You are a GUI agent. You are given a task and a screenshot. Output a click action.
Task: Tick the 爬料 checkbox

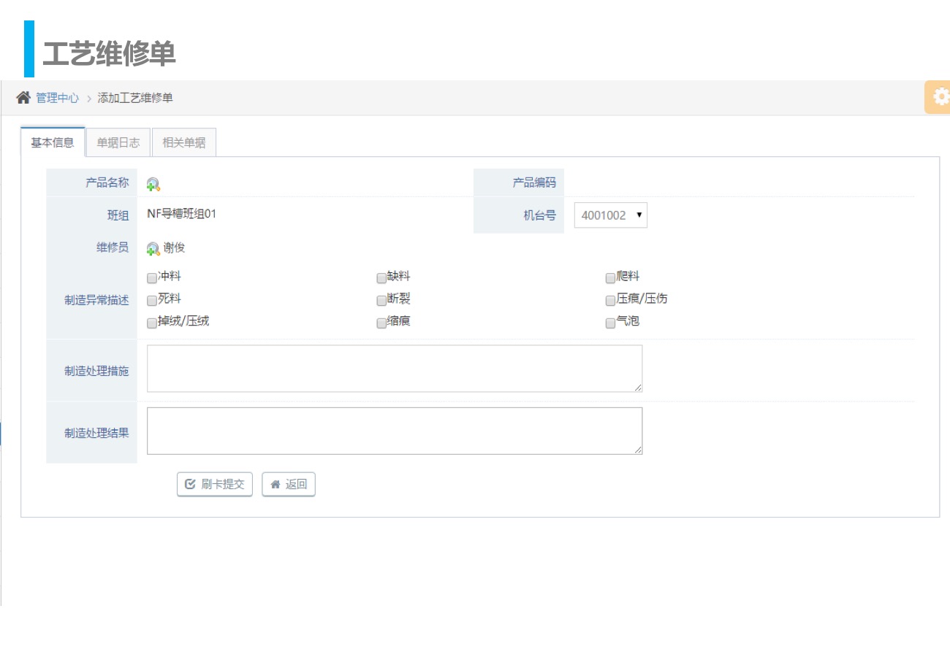click(x=610, y=278)
